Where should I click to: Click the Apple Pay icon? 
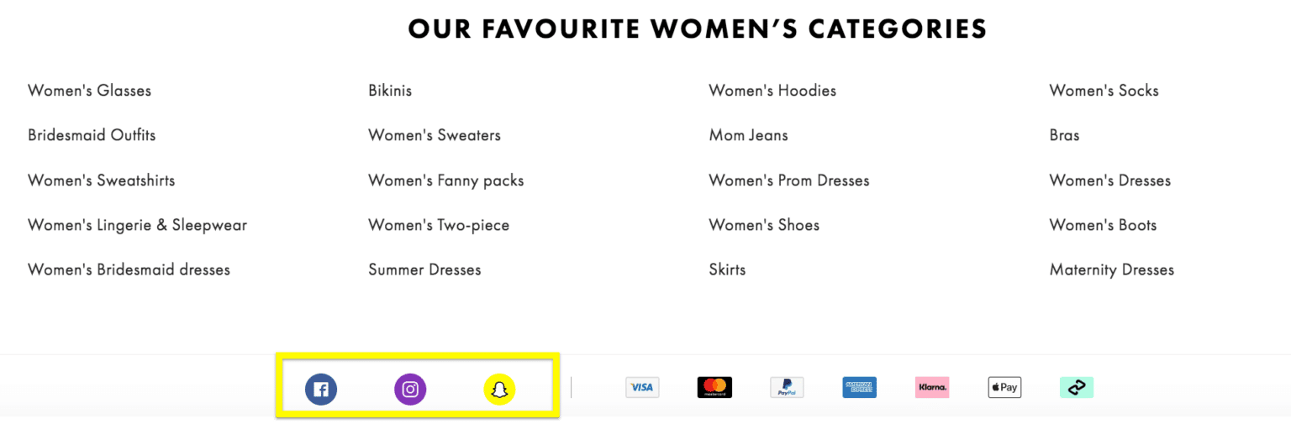1004,387
